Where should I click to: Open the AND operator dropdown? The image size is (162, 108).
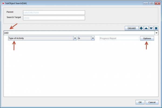156,33
